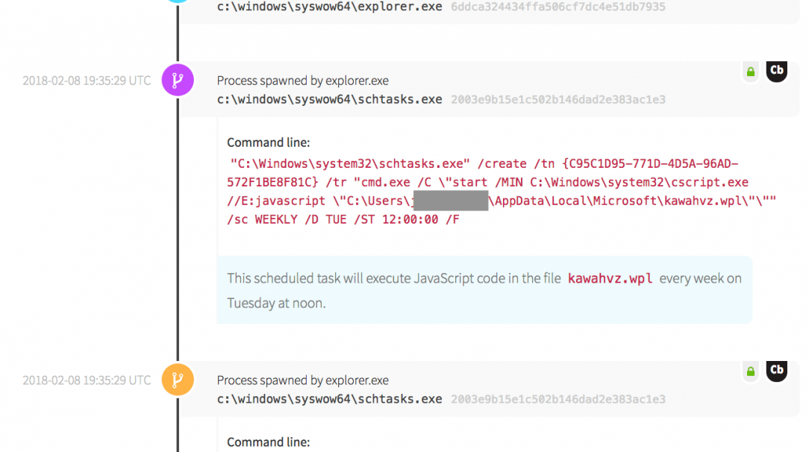Click the purple process-fork icon on the timeline
The image size is (809, 452).
point(178,80)
